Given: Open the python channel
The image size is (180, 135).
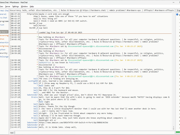Looking at the screenshot, I should (x=3, y=49).
